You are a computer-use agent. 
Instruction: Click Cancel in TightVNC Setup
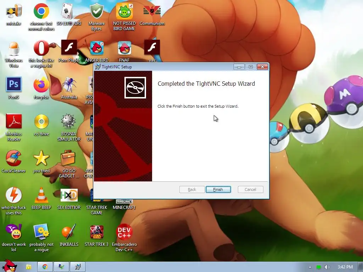(250, 189)
